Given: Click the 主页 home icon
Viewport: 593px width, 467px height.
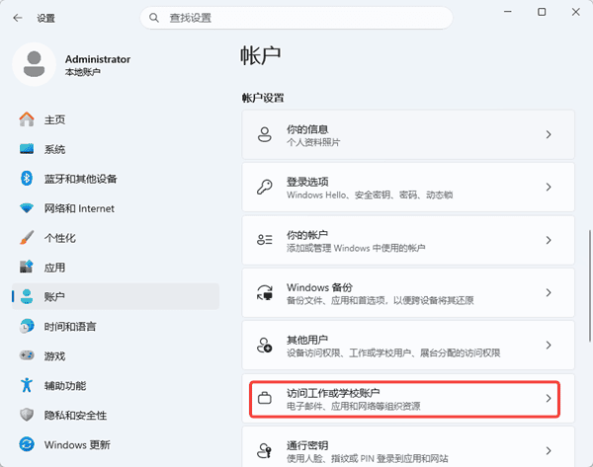Looking at the screenshot, I should click(27, 119).
